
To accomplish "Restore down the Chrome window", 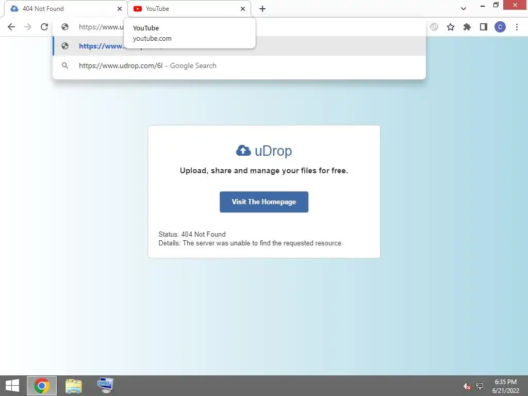I will pos(496,5).
